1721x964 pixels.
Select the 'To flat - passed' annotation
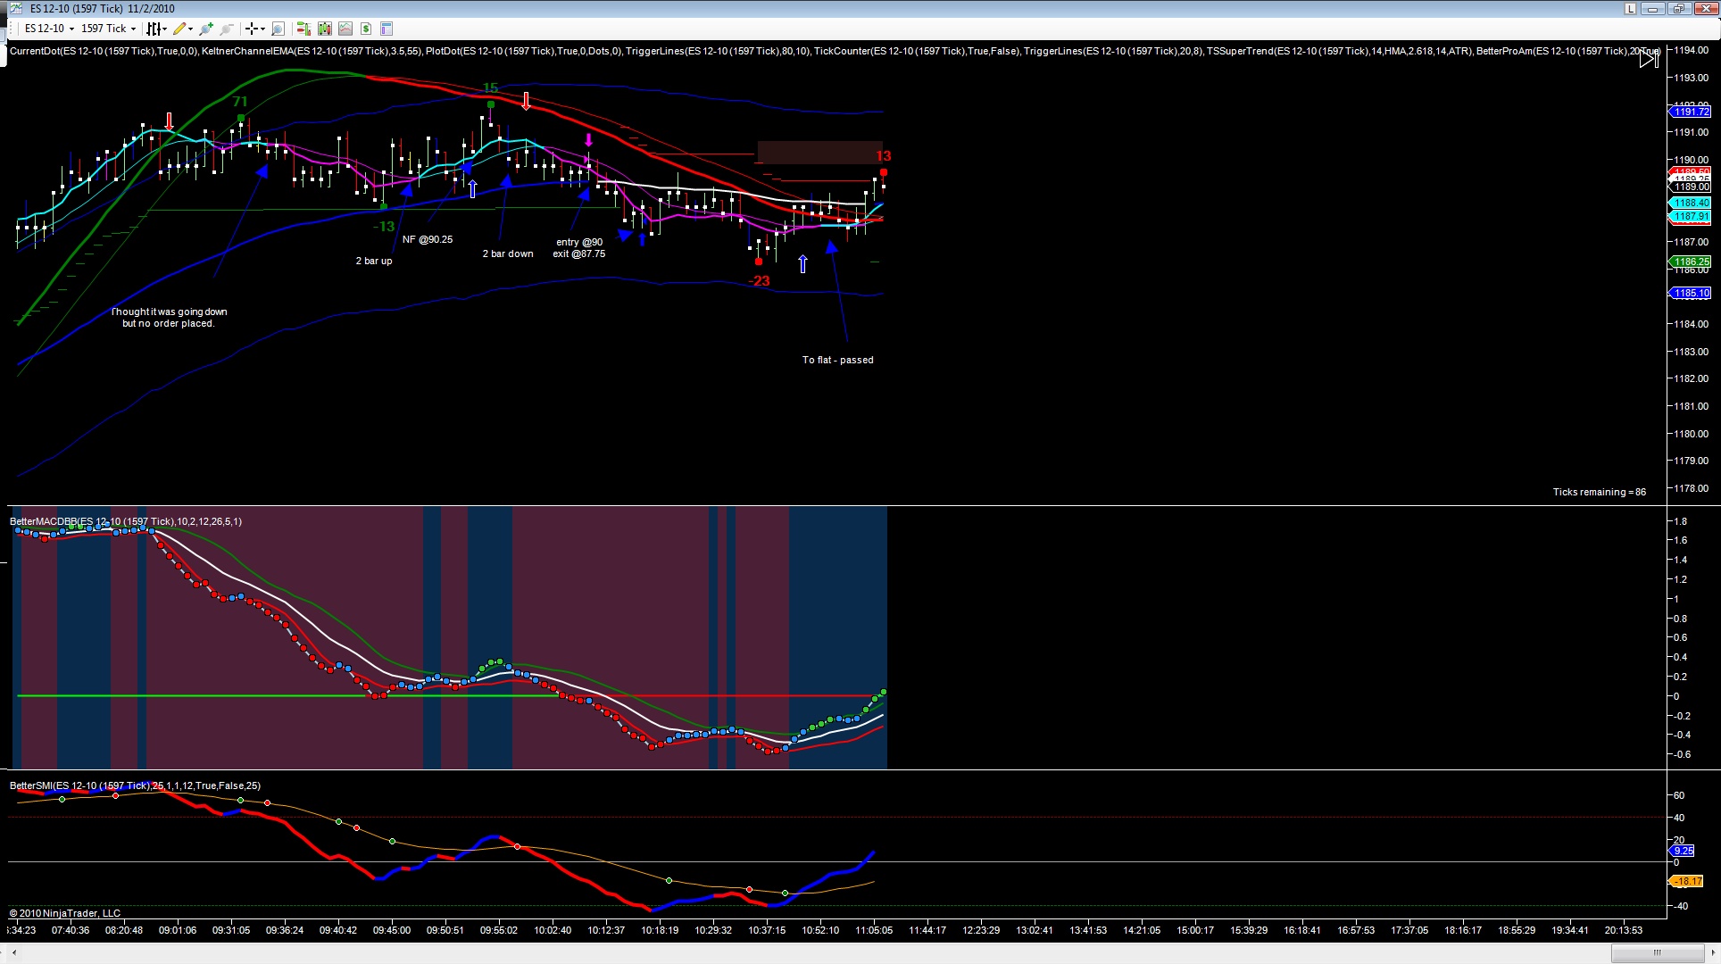(x=837, y=360)
